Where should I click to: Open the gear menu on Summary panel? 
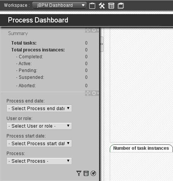tap(95, 30)
